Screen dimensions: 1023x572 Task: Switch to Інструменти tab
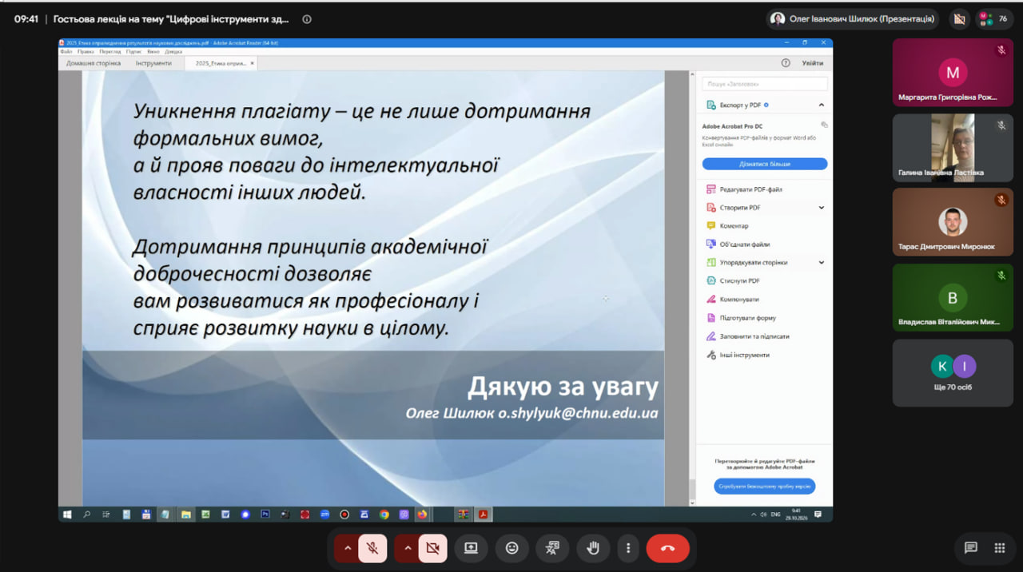point(153,63)
